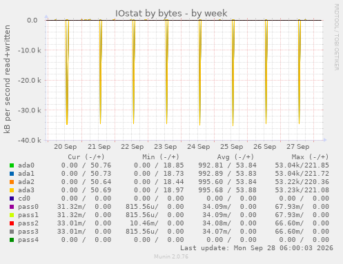Click the 'pass0' legend label
This screenshot has width=343, height=264.
(x=28, y=207)
